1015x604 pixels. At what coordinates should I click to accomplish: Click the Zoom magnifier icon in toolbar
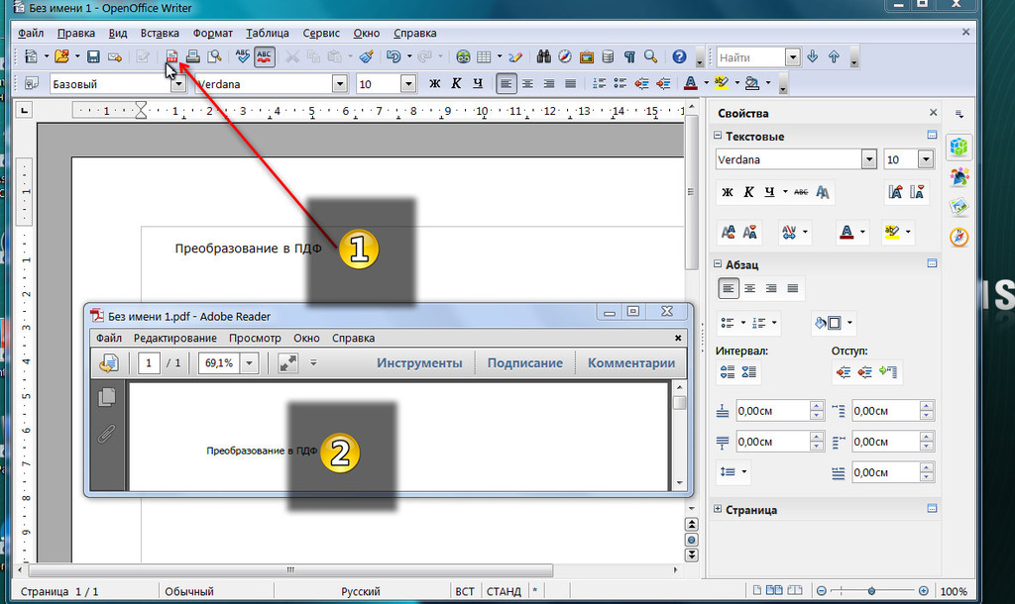(x=650, y=56)
